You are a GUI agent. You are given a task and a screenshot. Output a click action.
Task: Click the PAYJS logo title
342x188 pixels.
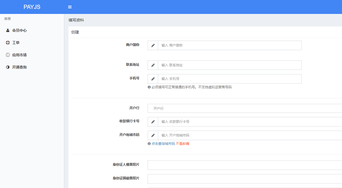32,7
